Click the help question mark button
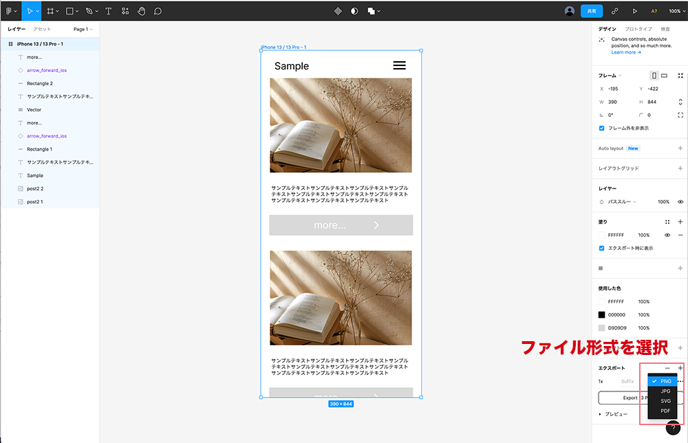The image size is (688, 443). tap(673, 428)
